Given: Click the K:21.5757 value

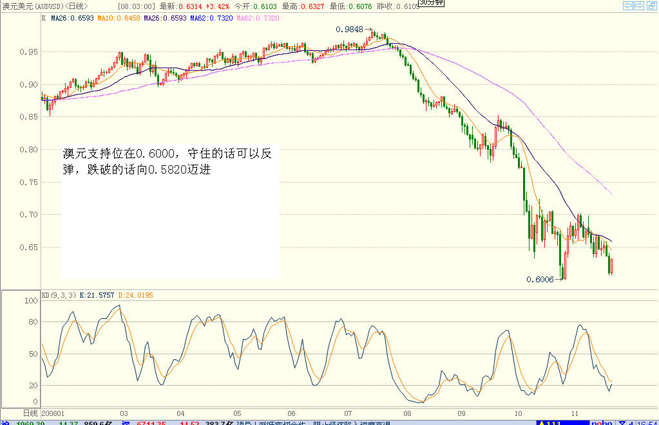Looking at the screenshot, I should click(x=97, y=295).
